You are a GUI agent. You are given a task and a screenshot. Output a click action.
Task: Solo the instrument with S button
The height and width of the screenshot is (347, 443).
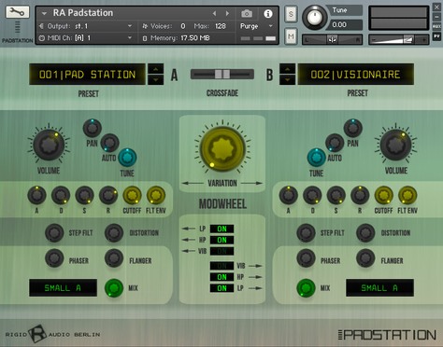coord(291,14)
